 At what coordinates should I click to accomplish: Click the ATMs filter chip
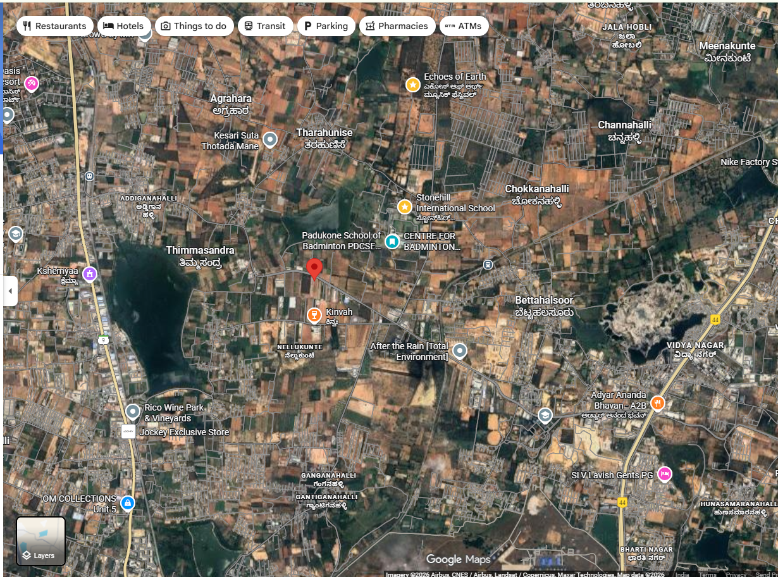coord(464,26)
